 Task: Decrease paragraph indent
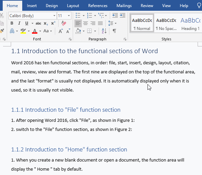[115, 15]
